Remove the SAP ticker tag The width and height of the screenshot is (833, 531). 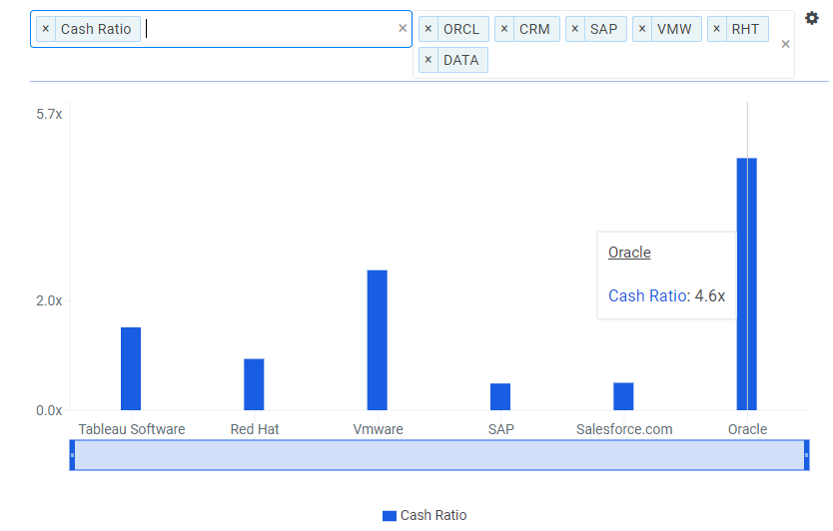click(x=575, y=29)
